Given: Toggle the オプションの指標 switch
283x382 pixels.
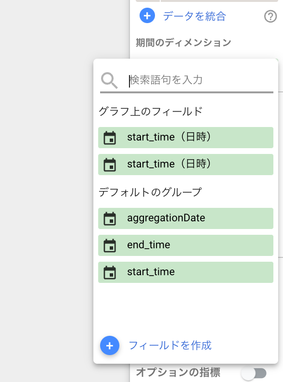Looking at the screenshot, I should coord(254,373).
